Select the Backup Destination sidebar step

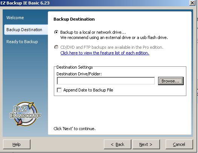pyautogui.click(x=26, y=30)
